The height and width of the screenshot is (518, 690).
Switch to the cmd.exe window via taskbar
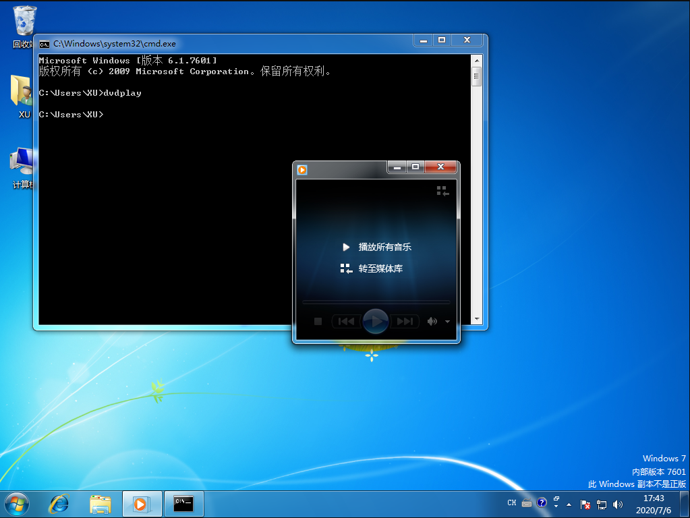184,504
